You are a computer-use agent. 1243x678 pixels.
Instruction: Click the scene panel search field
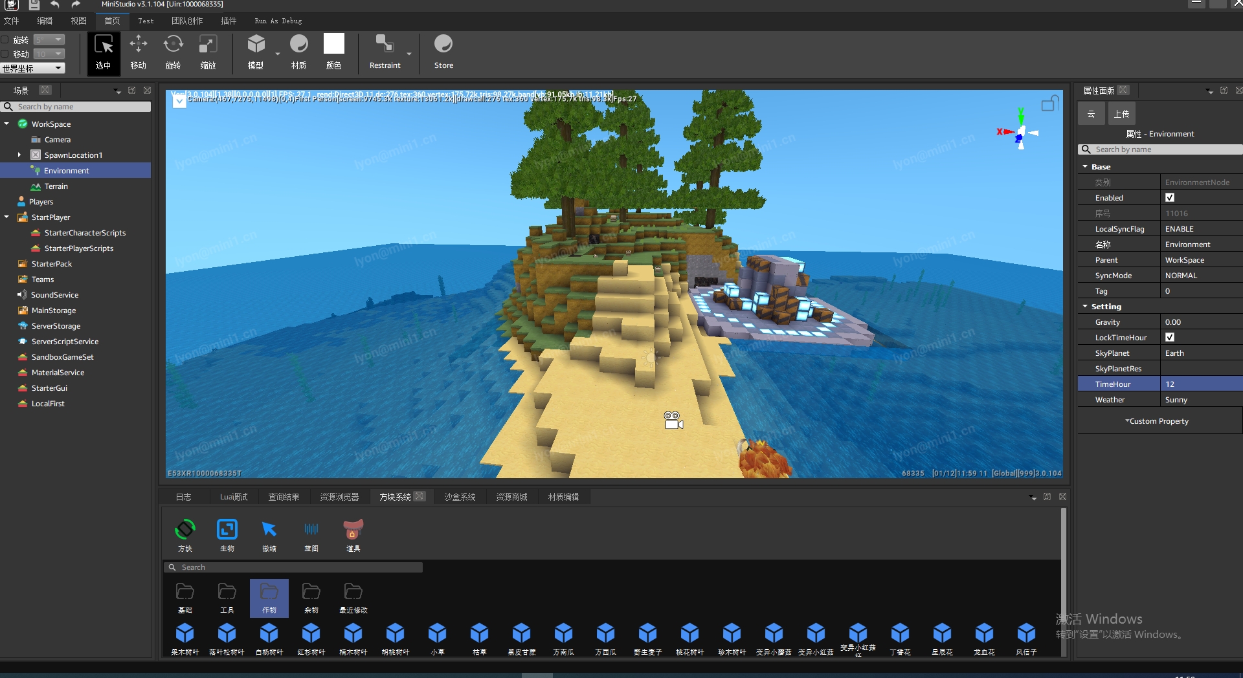[x=76, y=107]
